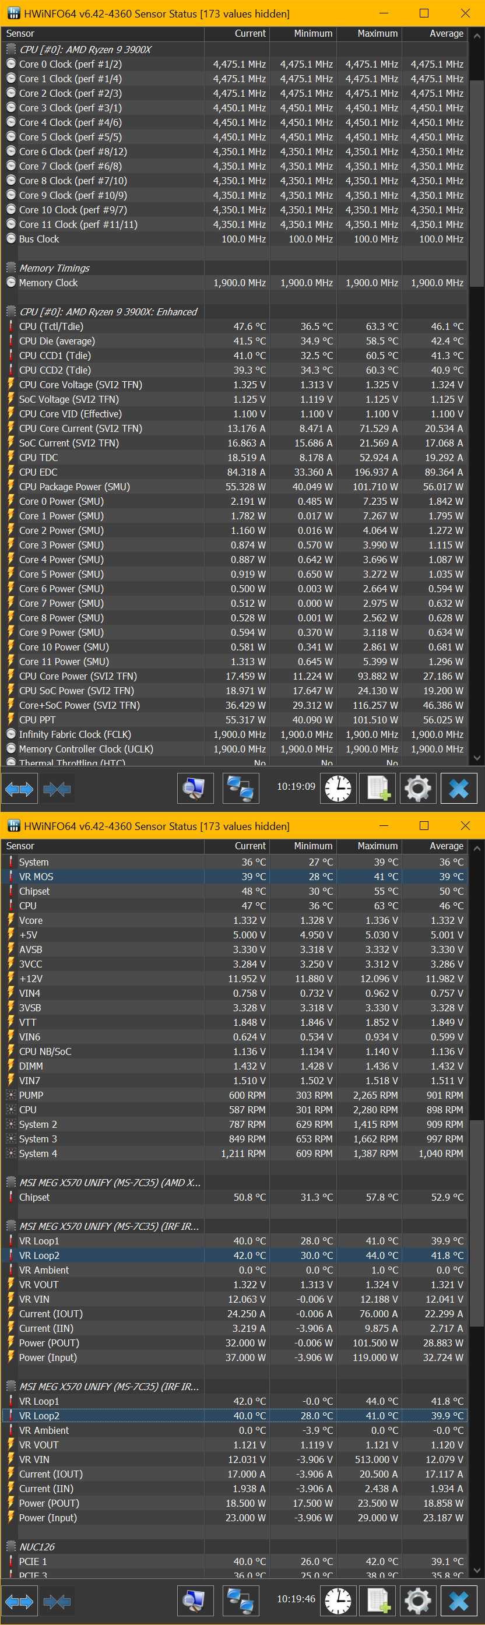Click thermometer icon beside VR MOS row

tap(10, 877)
